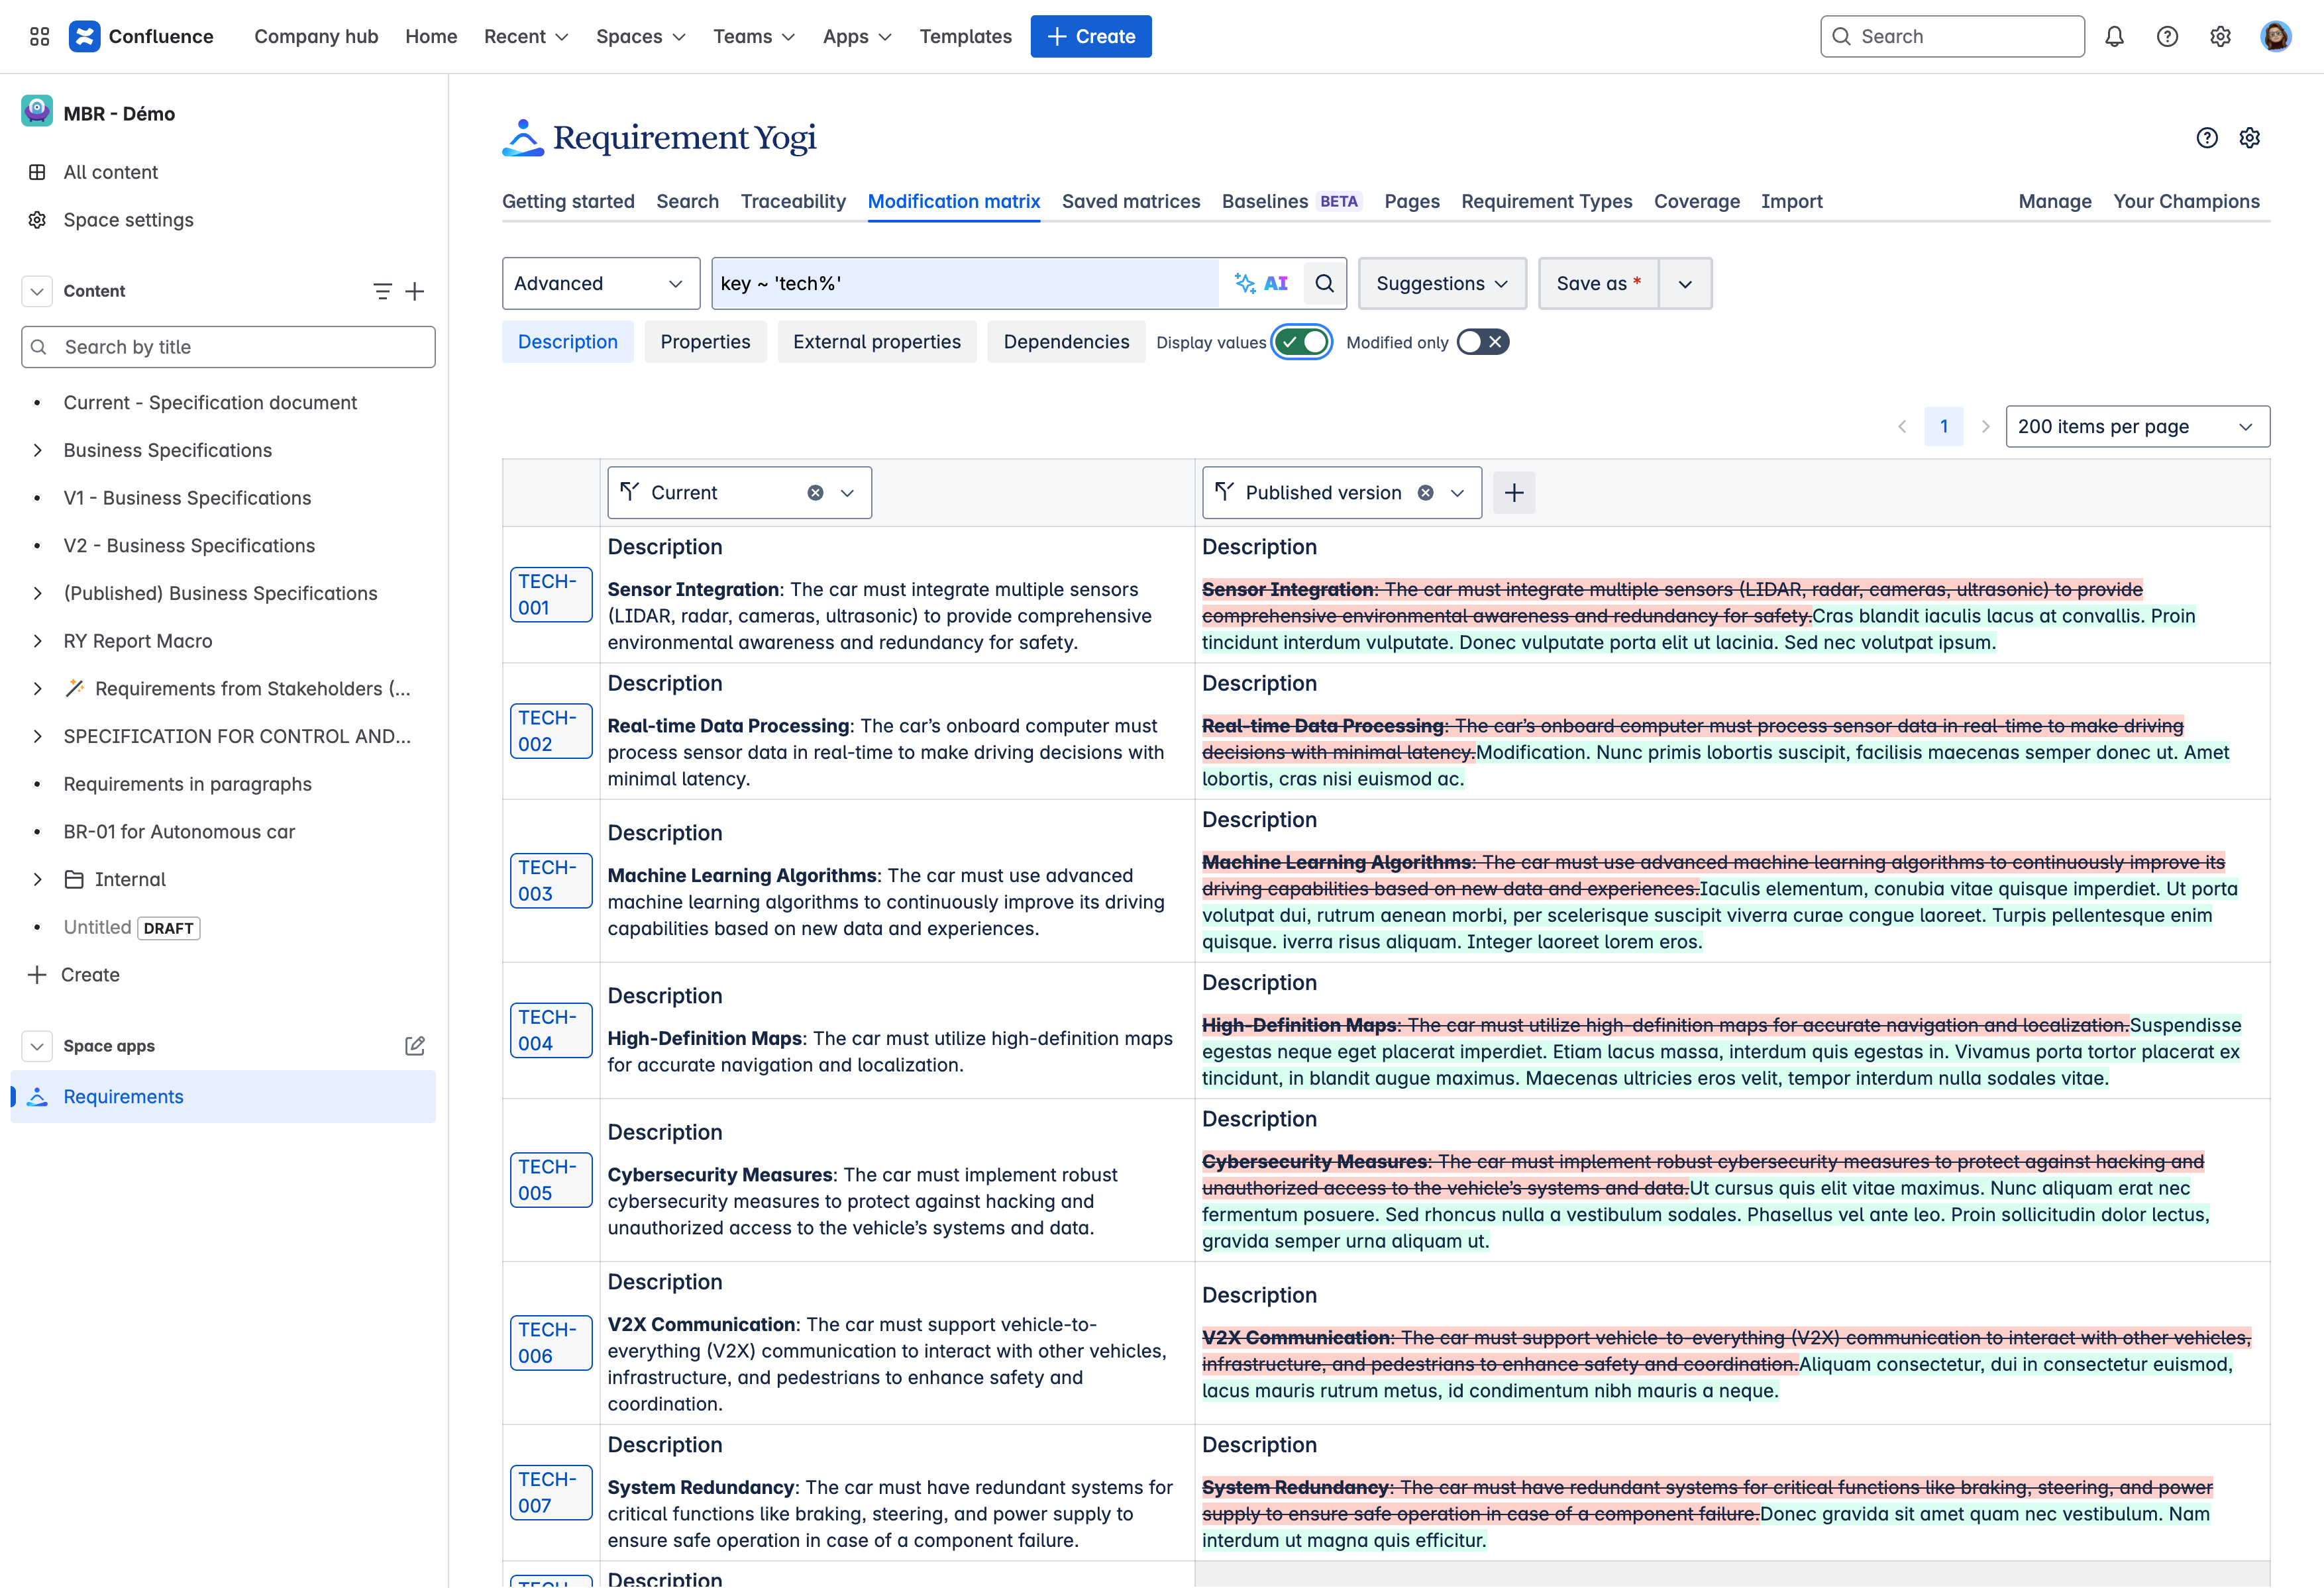Screen dimensions: 2324x1588
Task: Expand the Suggestions dropdown
Action: pos(1441,284)
